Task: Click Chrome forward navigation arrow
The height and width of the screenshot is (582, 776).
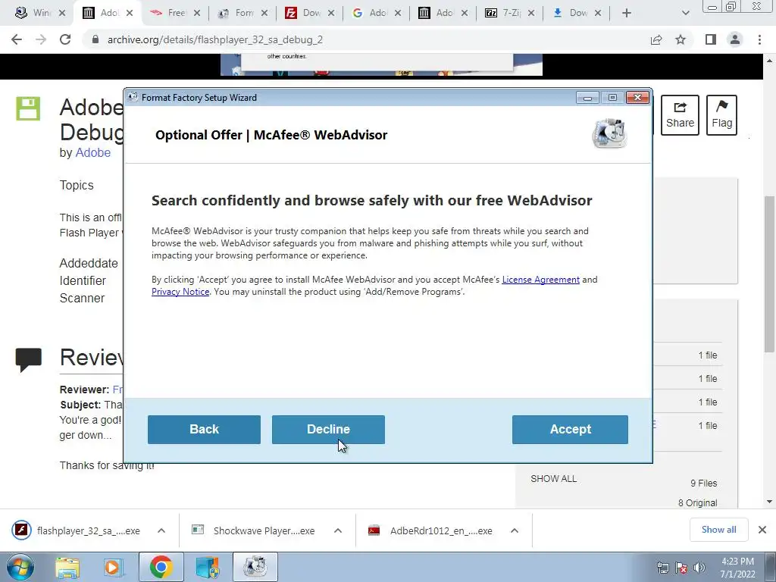Action: [x=41, y=39]
